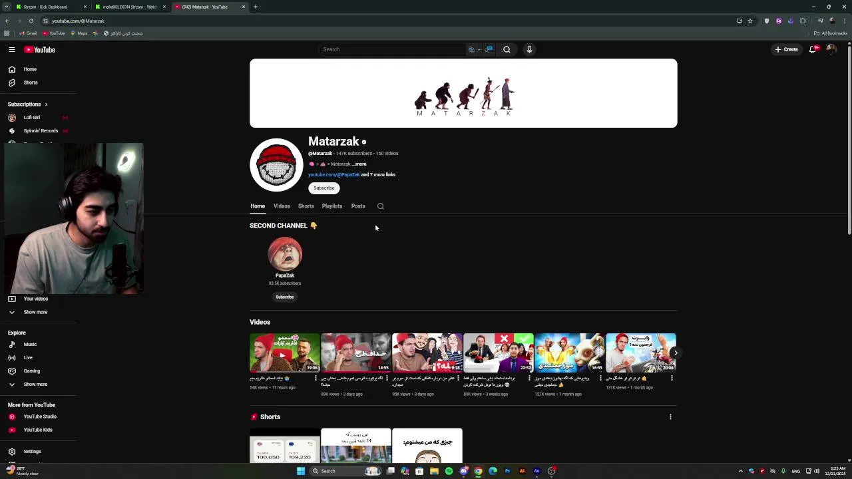Image resolution: width=852 pixels, height=479 pixels.
Task: Open YouTube Kids link
Action: pyautogui.click(x=38, y=430)
